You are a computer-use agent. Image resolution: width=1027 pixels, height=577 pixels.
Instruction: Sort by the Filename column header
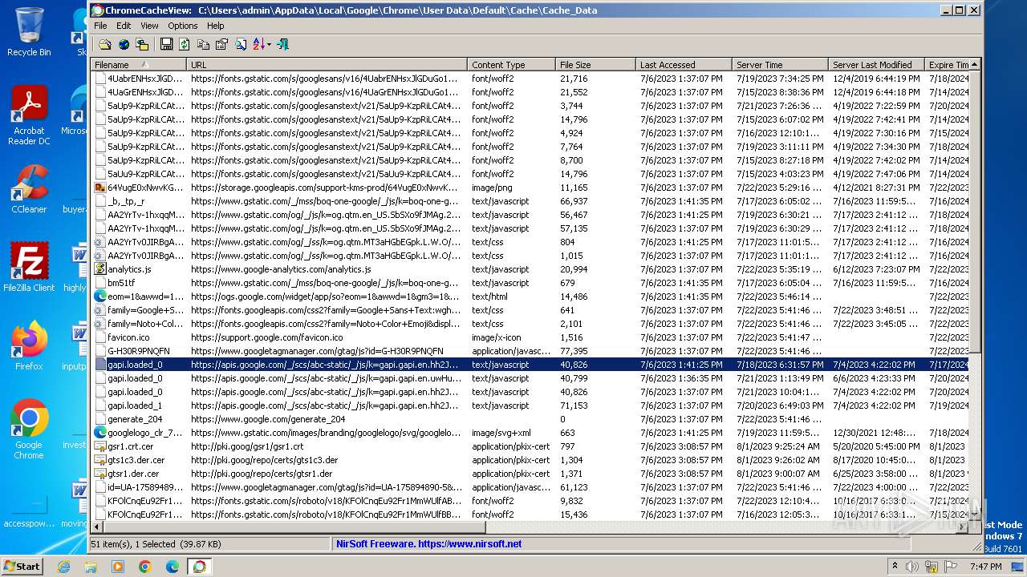click(x=139, y=65)
